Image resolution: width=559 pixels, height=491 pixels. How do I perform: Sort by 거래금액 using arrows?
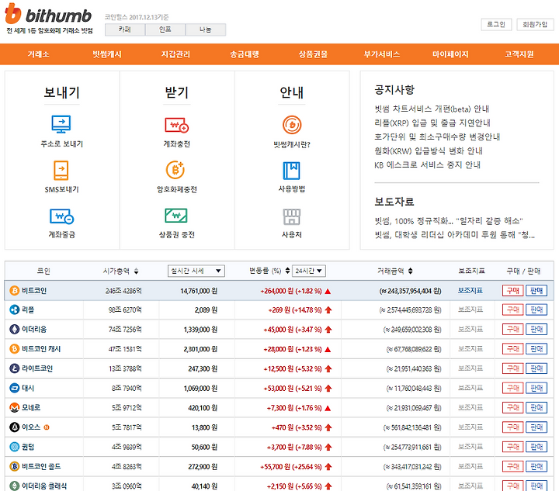pyautogui.click(x=411, y=271)
